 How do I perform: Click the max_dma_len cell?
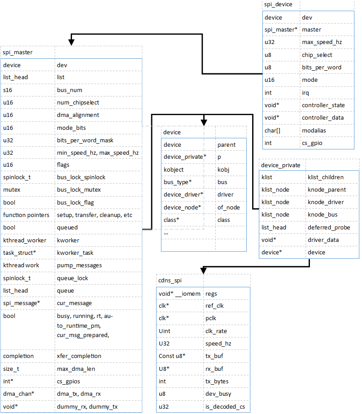(x=76, y=369)
